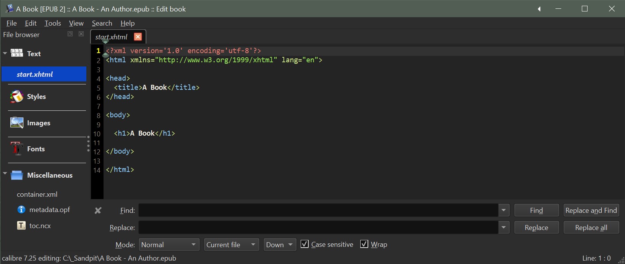Image resolution: width=625 pixels, height=264 pixels.
Task: Click the Replace all button
Action: [591, 228]
